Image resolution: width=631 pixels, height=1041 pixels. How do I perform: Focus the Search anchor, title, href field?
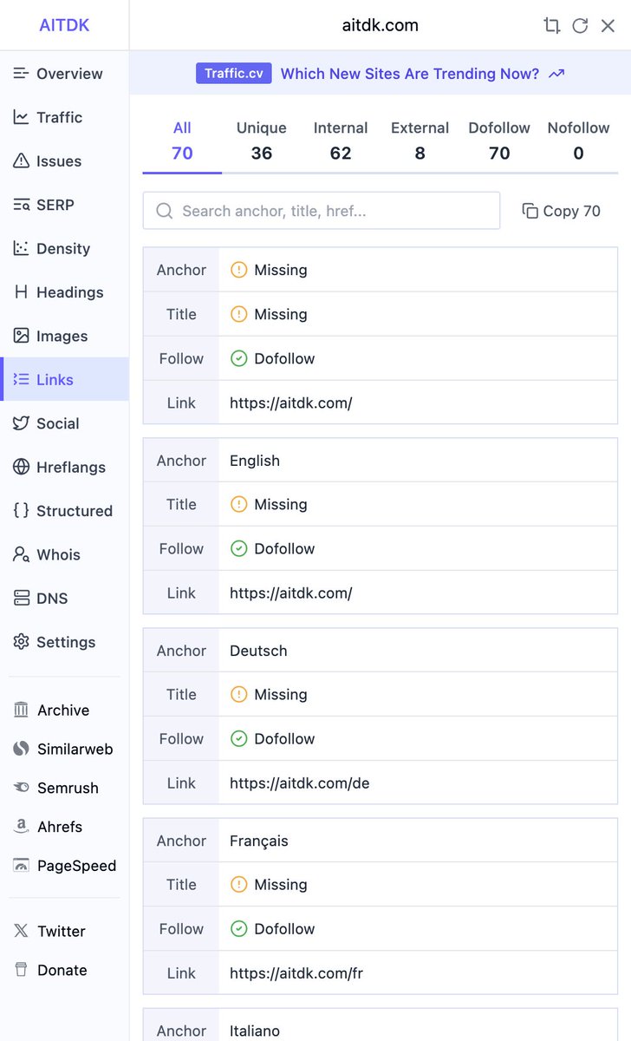(322, 211)
